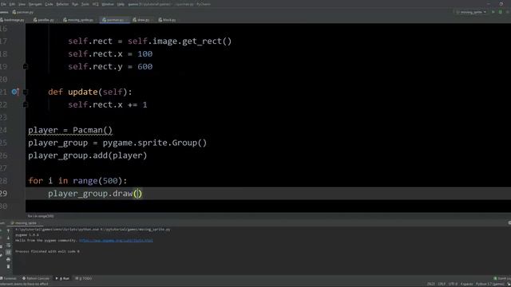Screen dimensions: 511x287
Task: Click the trash Clear All icon in console
Action: (x=8, y=266)
